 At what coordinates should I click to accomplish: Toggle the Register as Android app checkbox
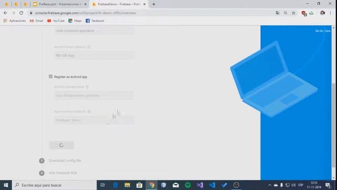coord(51,77)
